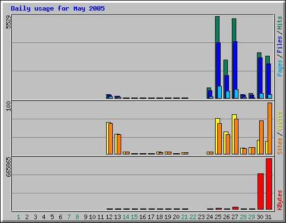Click the green day 1 axis label

(x=18, y=217)
